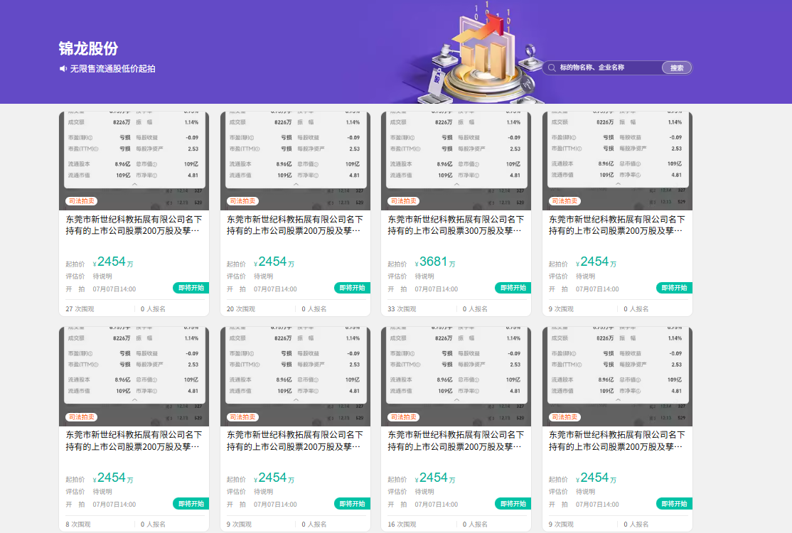Click the 07月07日14:00 start time on the 3681万 card
This screenshot has height=533, width=792.
tap(437, 289)
